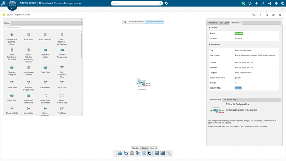Collapse the left Catalog panel

[x=82, y=20]
